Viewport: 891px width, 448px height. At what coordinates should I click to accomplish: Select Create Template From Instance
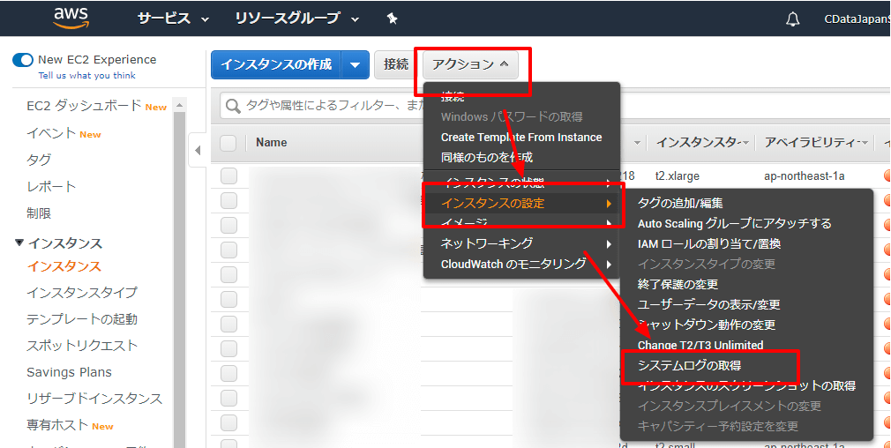521,138
